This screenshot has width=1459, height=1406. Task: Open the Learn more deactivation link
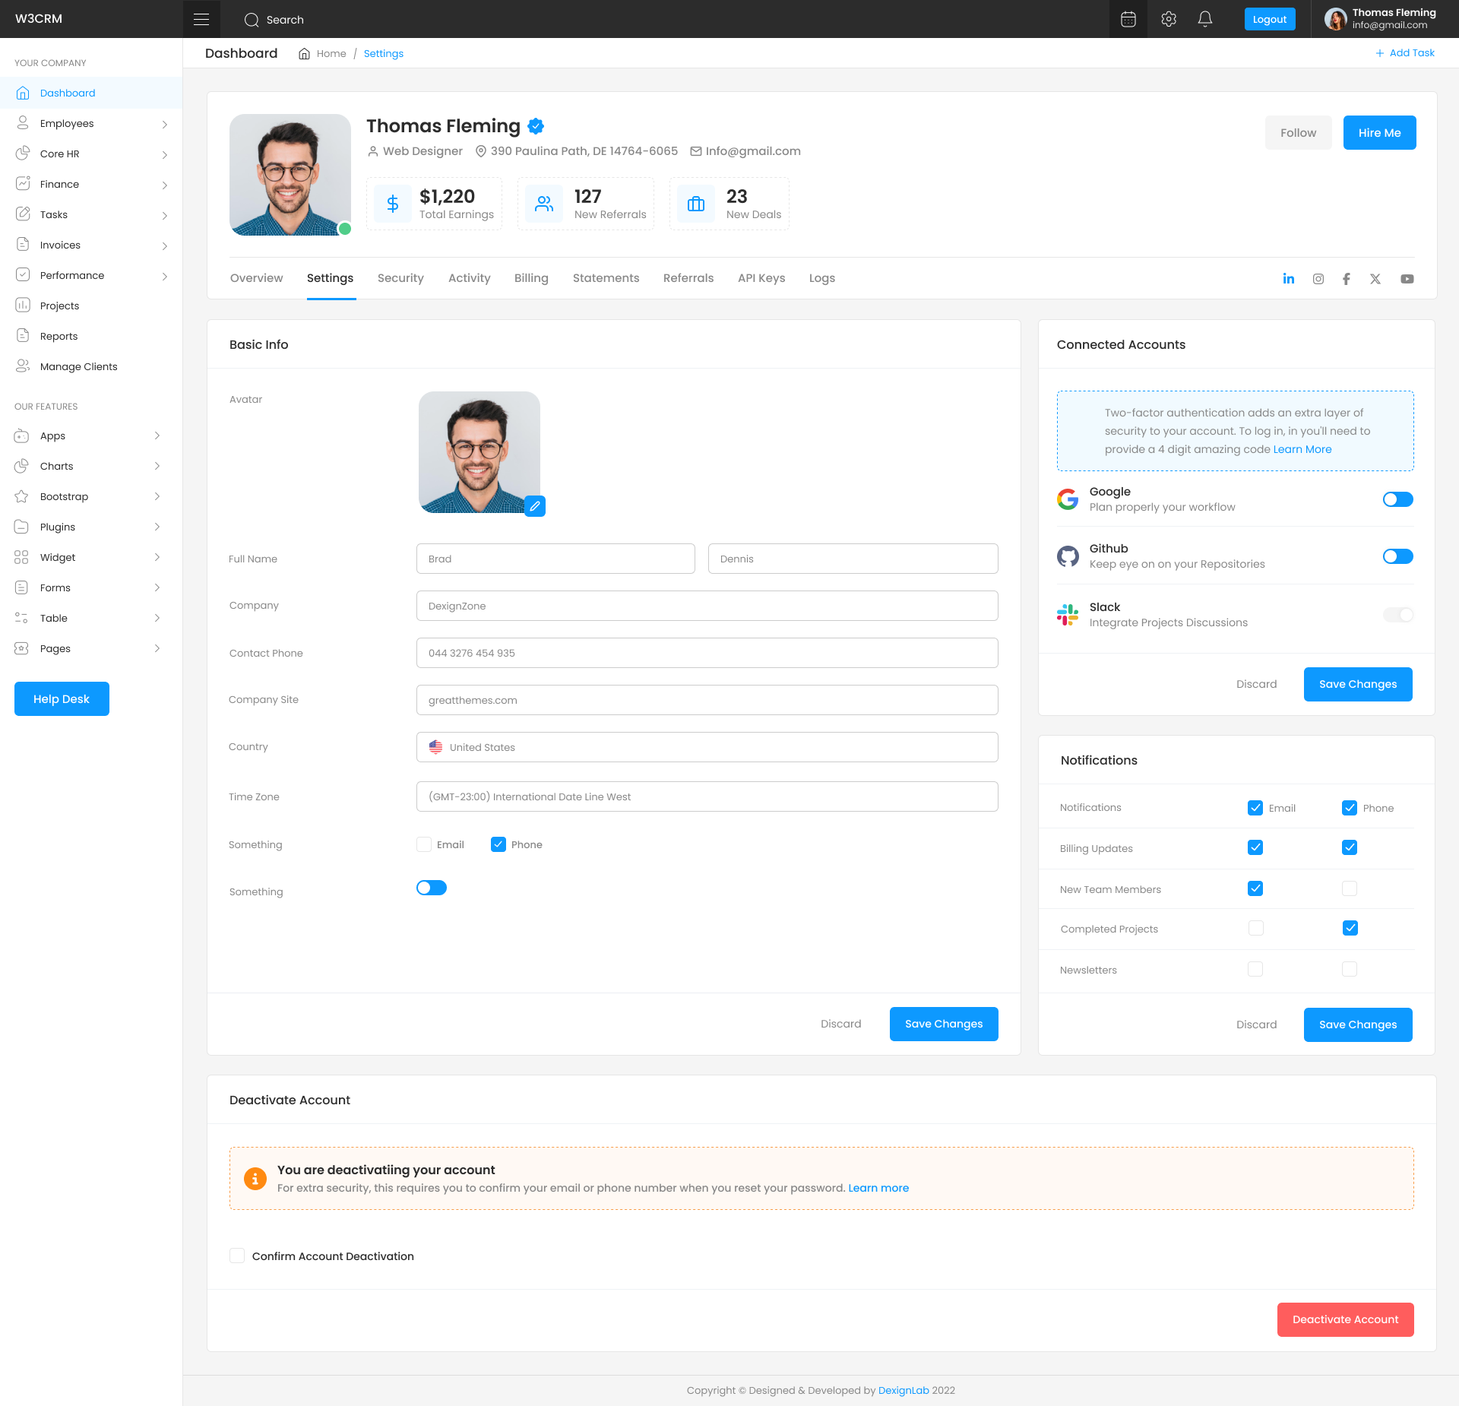878,1188
